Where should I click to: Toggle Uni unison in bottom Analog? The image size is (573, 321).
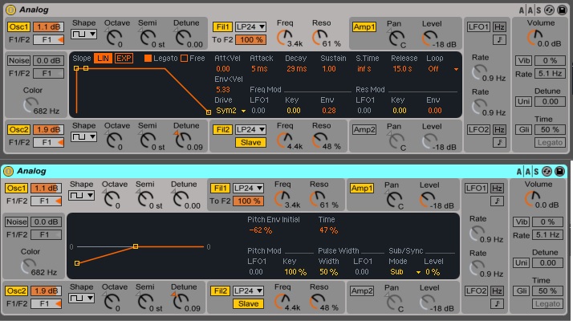(522, 263)
